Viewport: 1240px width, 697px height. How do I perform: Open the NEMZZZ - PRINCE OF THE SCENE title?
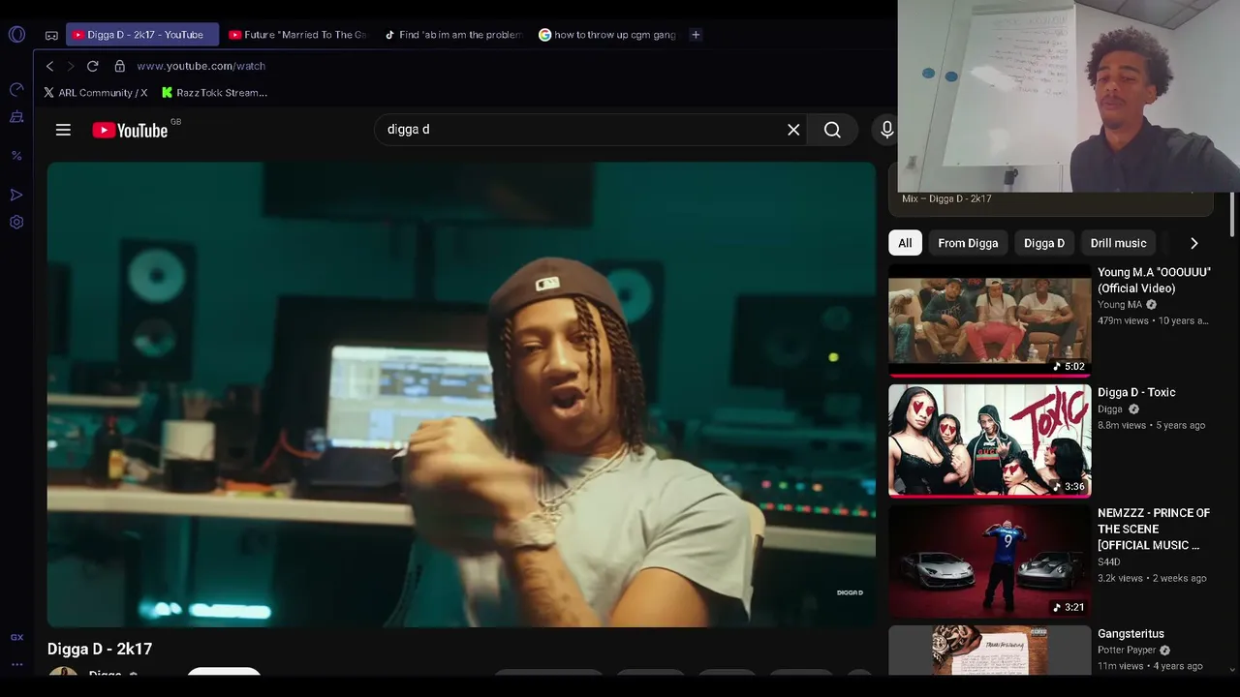point(1154,529)
